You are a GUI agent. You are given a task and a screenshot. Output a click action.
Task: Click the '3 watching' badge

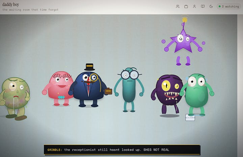tap(229, 6)
